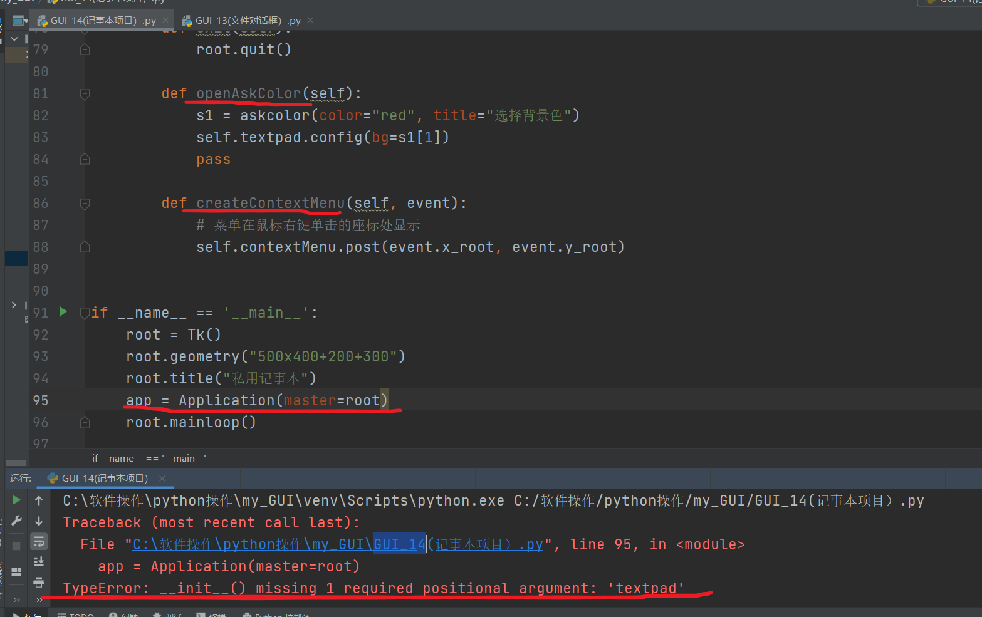
Task: Click Application(master=root) on line 95
Action: pyautogui.click(x=284, y=400)
